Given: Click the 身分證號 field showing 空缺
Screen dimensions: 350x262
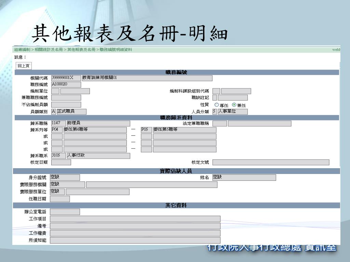Looking at the screenshot, I should coord(65,177).
